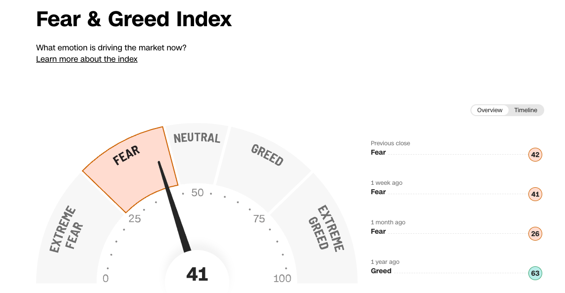
Task: Click the current index value 41
Action: (197, 274)
